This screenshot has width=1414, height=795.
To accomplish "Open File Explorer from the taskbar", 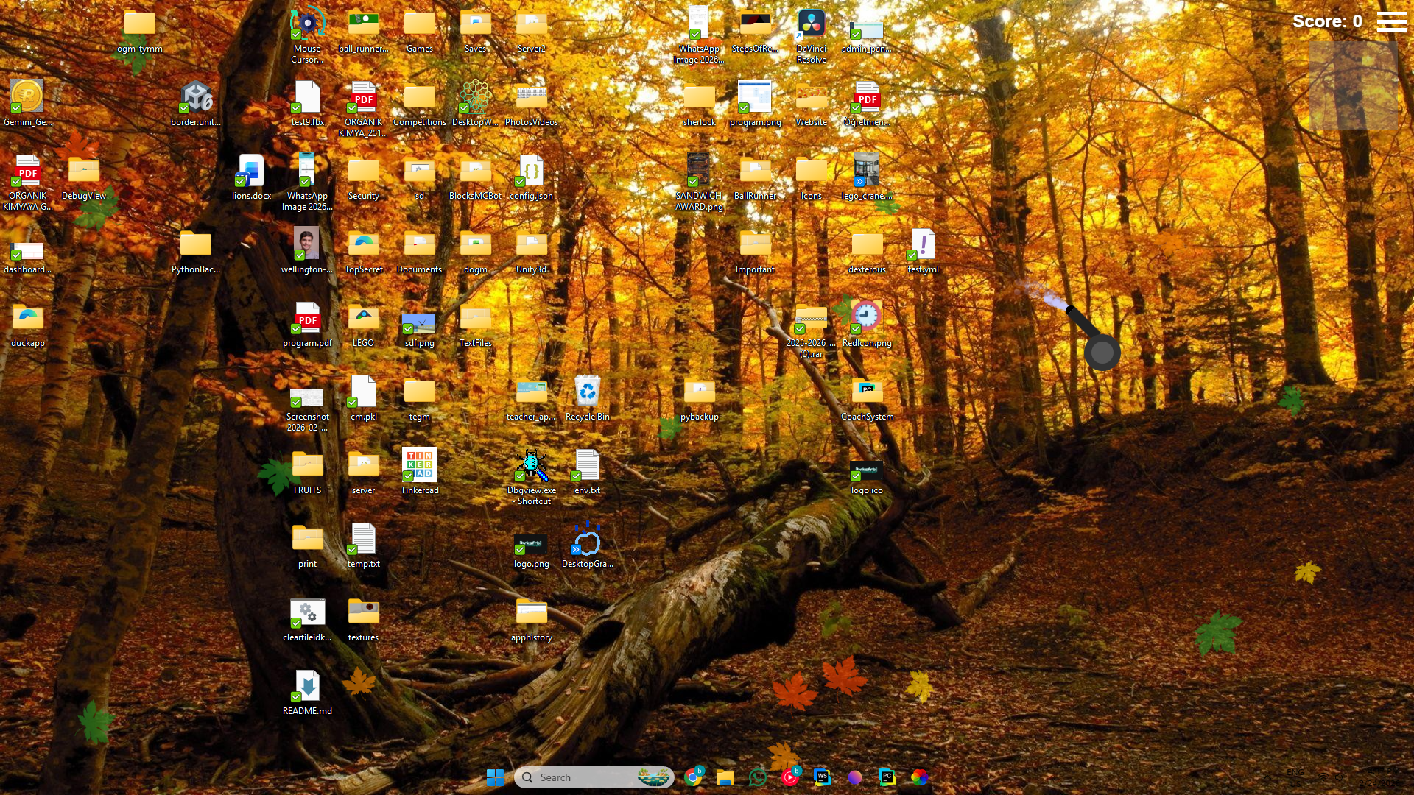I will coord(725,777).
